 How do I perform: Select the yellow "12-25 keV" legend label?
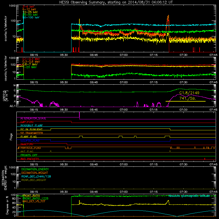[x=30, y=12]
